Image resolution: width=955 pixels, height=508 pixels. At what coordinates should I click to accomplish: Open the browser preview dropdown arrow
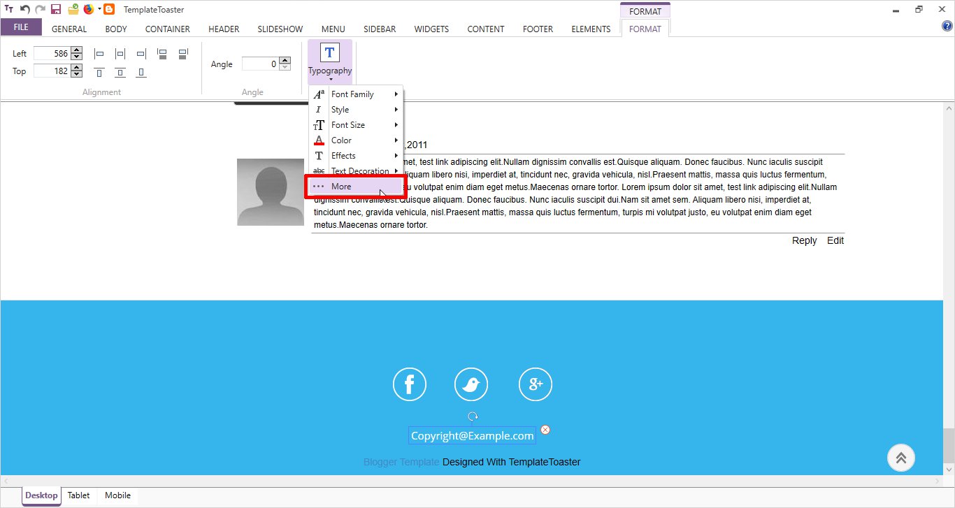[99, 10]
